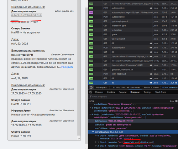Collapse the '4: Object' JSON node
Screen dimensions: 178x149
pyautogui.click(x=90, y=114)
